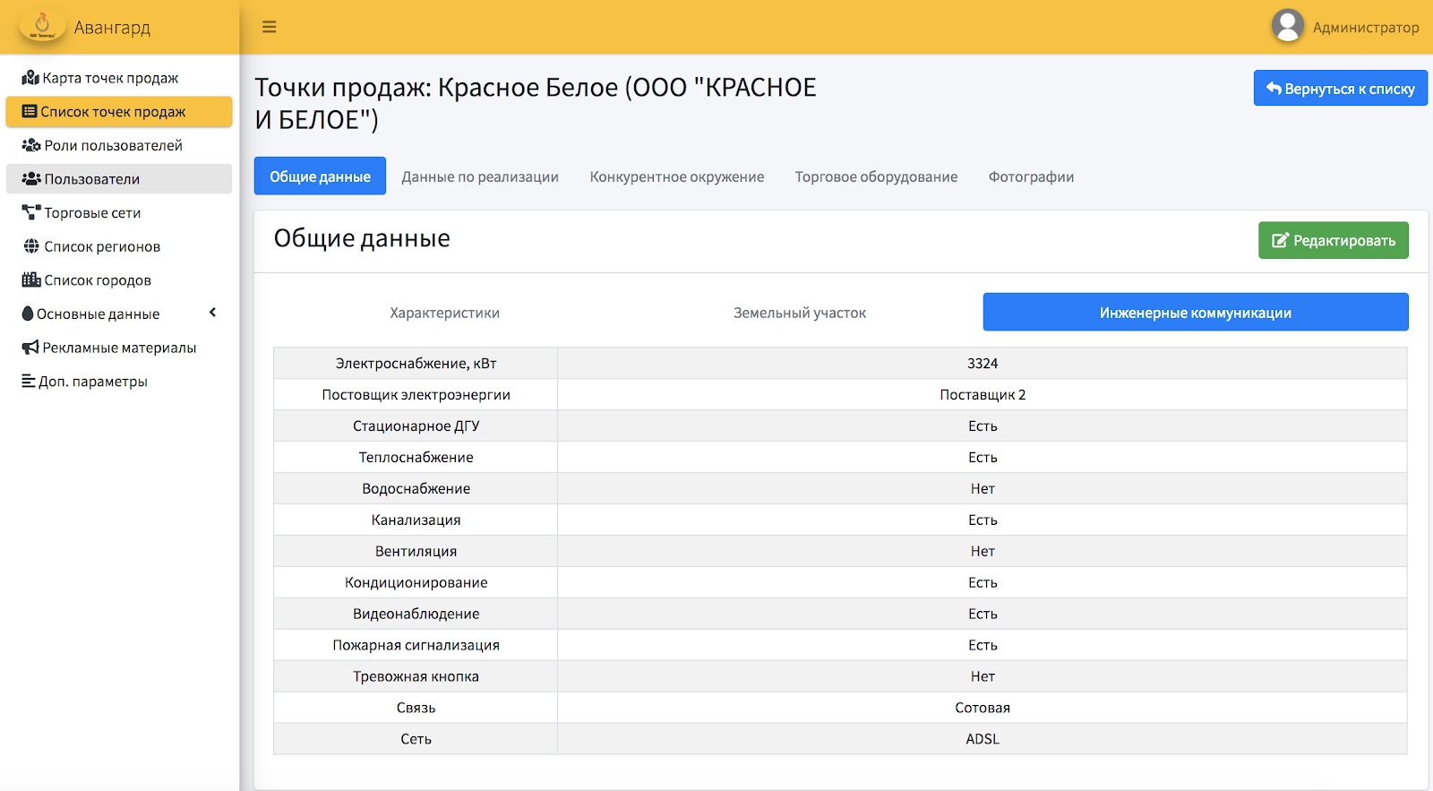Click the Точки продаж: Красное Белое page title
This screenshot has width=1433, height=791.
tap(536, 103)
